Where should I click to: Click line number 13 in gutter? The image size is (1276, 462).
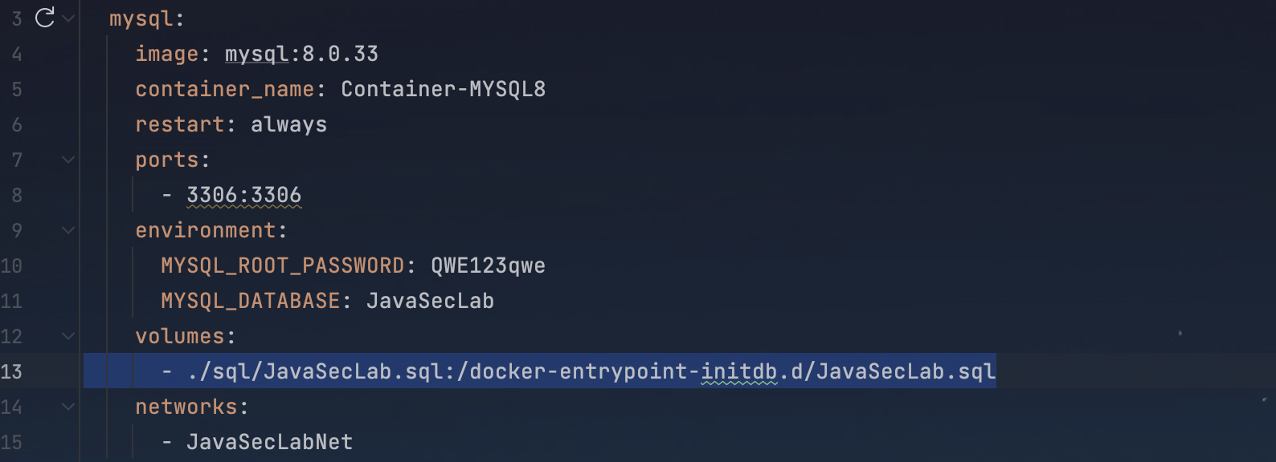point(11,371)
